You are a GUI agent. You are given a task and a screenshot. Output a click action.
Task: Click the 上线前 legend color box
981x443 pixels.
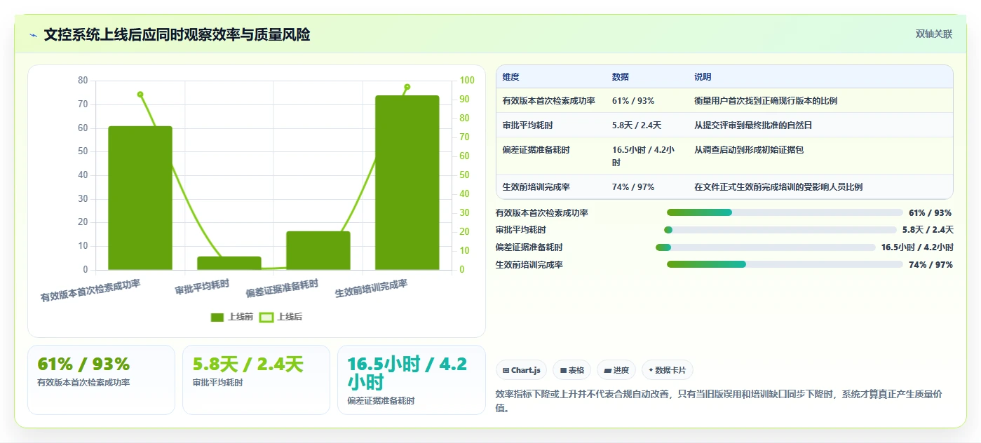217,318
